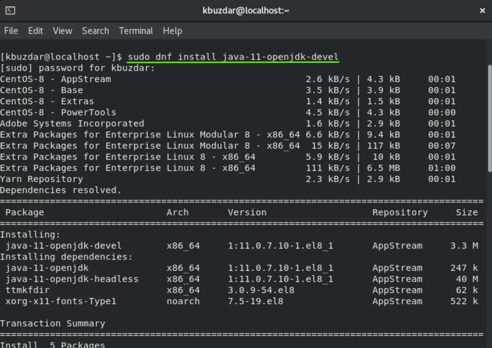492x348 pixels.
Task: Click the Package column header
Action: 25,212
